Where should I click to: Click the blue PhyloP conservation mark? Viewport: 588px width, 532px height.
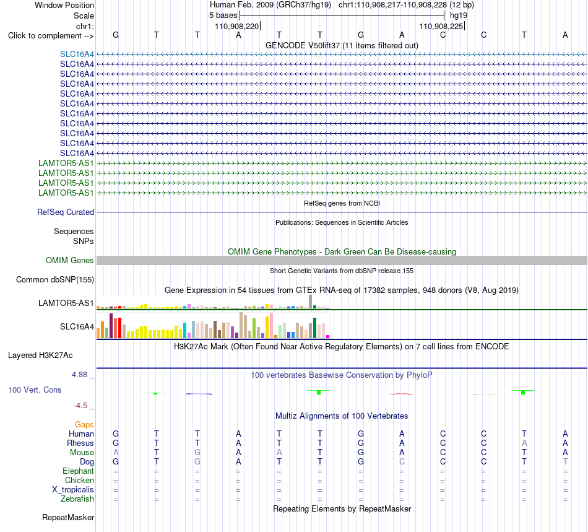click(x=199, y=393)
